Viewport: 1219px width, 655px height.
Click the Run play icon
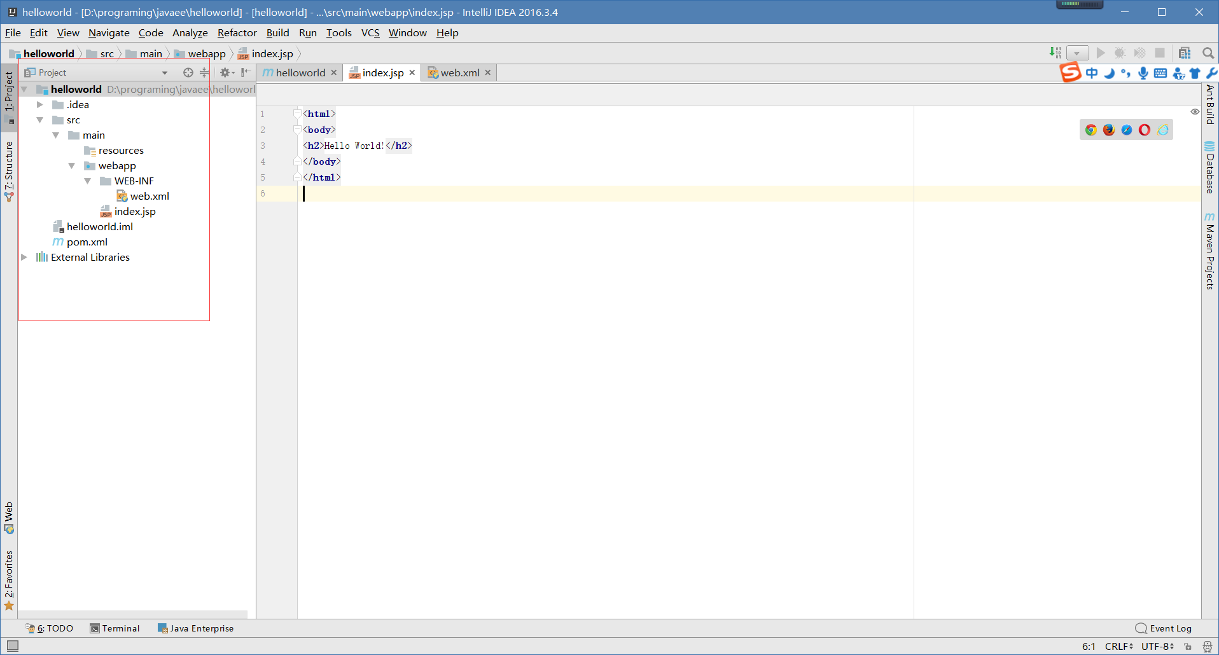(1101, 53)
